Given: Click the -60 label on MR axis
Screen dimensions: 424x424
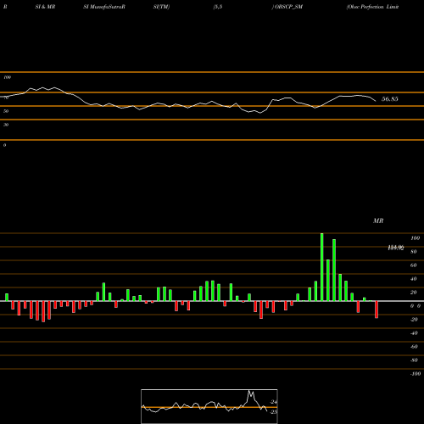Looking at the screenshot, I should pos(414,347).
